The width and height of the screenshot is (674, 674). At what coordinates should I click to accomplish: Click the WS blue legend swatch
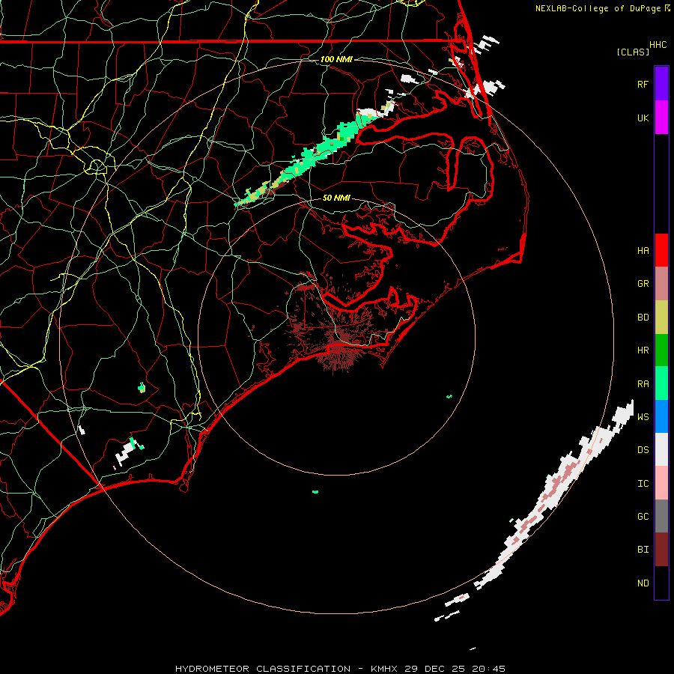[661, 416]
